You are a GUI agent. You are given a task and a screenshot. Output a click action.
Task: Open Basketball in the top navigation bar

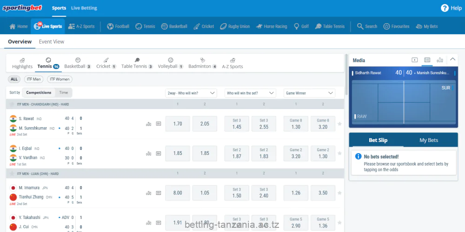[174, 26]
